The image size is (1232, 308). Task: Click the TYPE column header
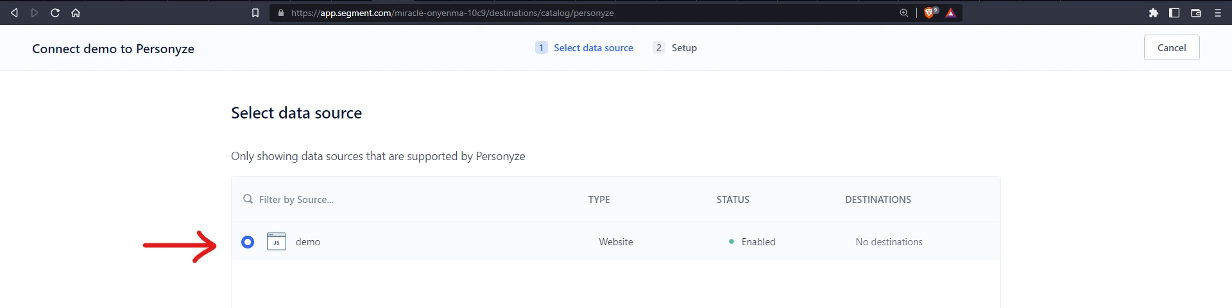(x=599, y=200)
